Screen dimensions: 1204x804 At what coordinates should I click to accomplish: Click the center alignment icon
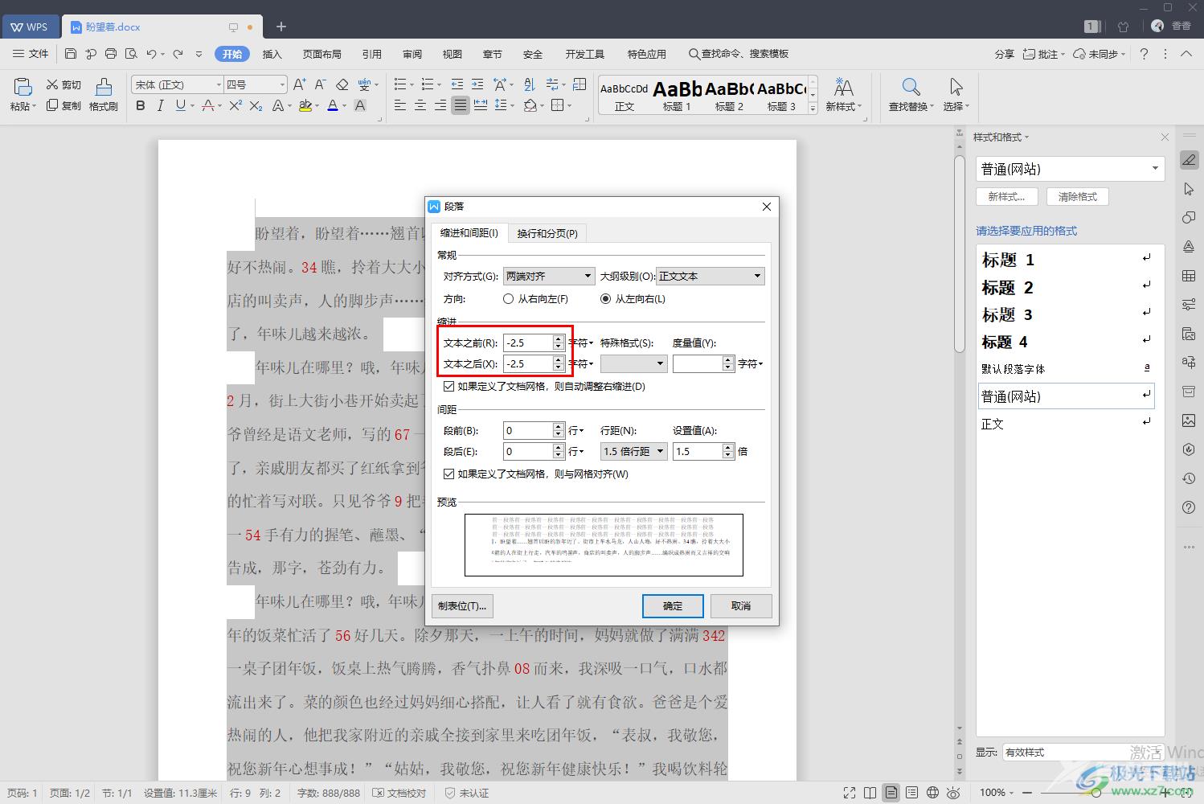(420, 105)
